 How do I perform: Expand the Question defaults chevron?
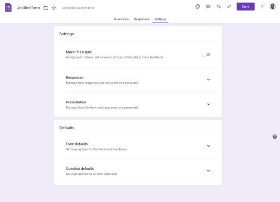(208, 171)
